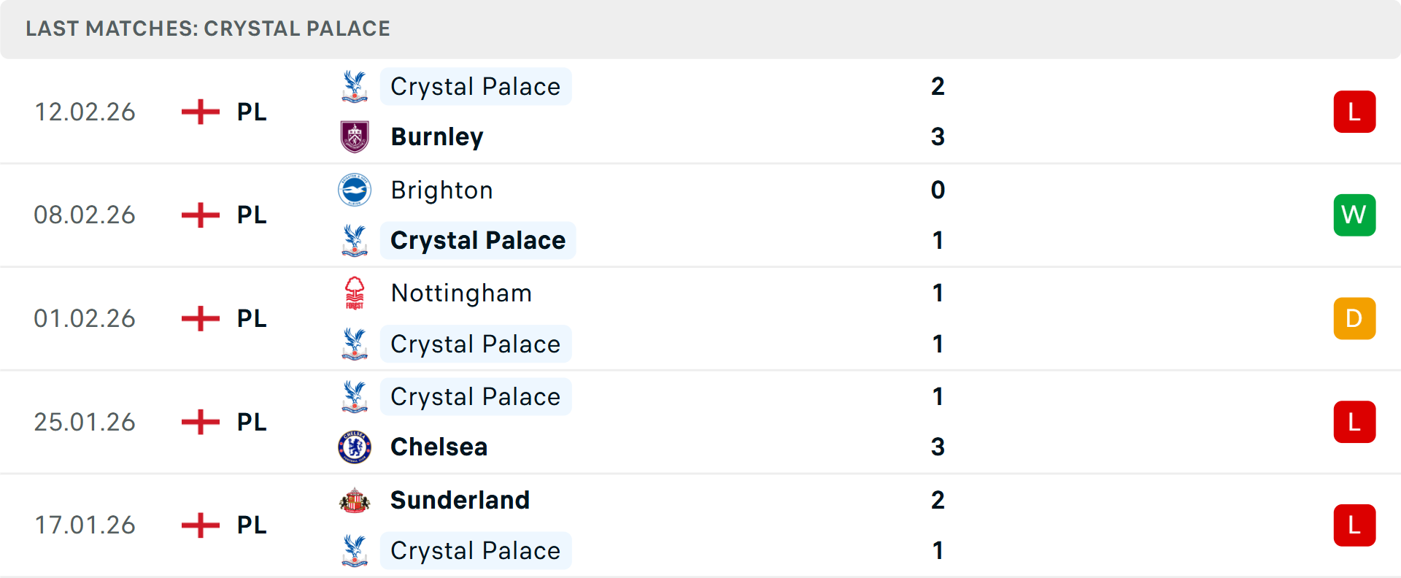Click the date 25.01.26
The height and width of the screenshot is (578, 1401).
tap(85, 422)
